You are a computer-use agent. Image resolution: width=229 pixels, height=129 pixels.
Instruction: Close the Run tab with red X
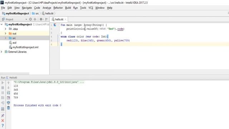(3, 121)
